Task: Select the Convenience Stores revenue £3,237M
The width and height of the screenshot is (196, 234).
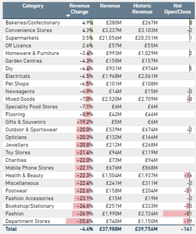Action: [112, 30]
